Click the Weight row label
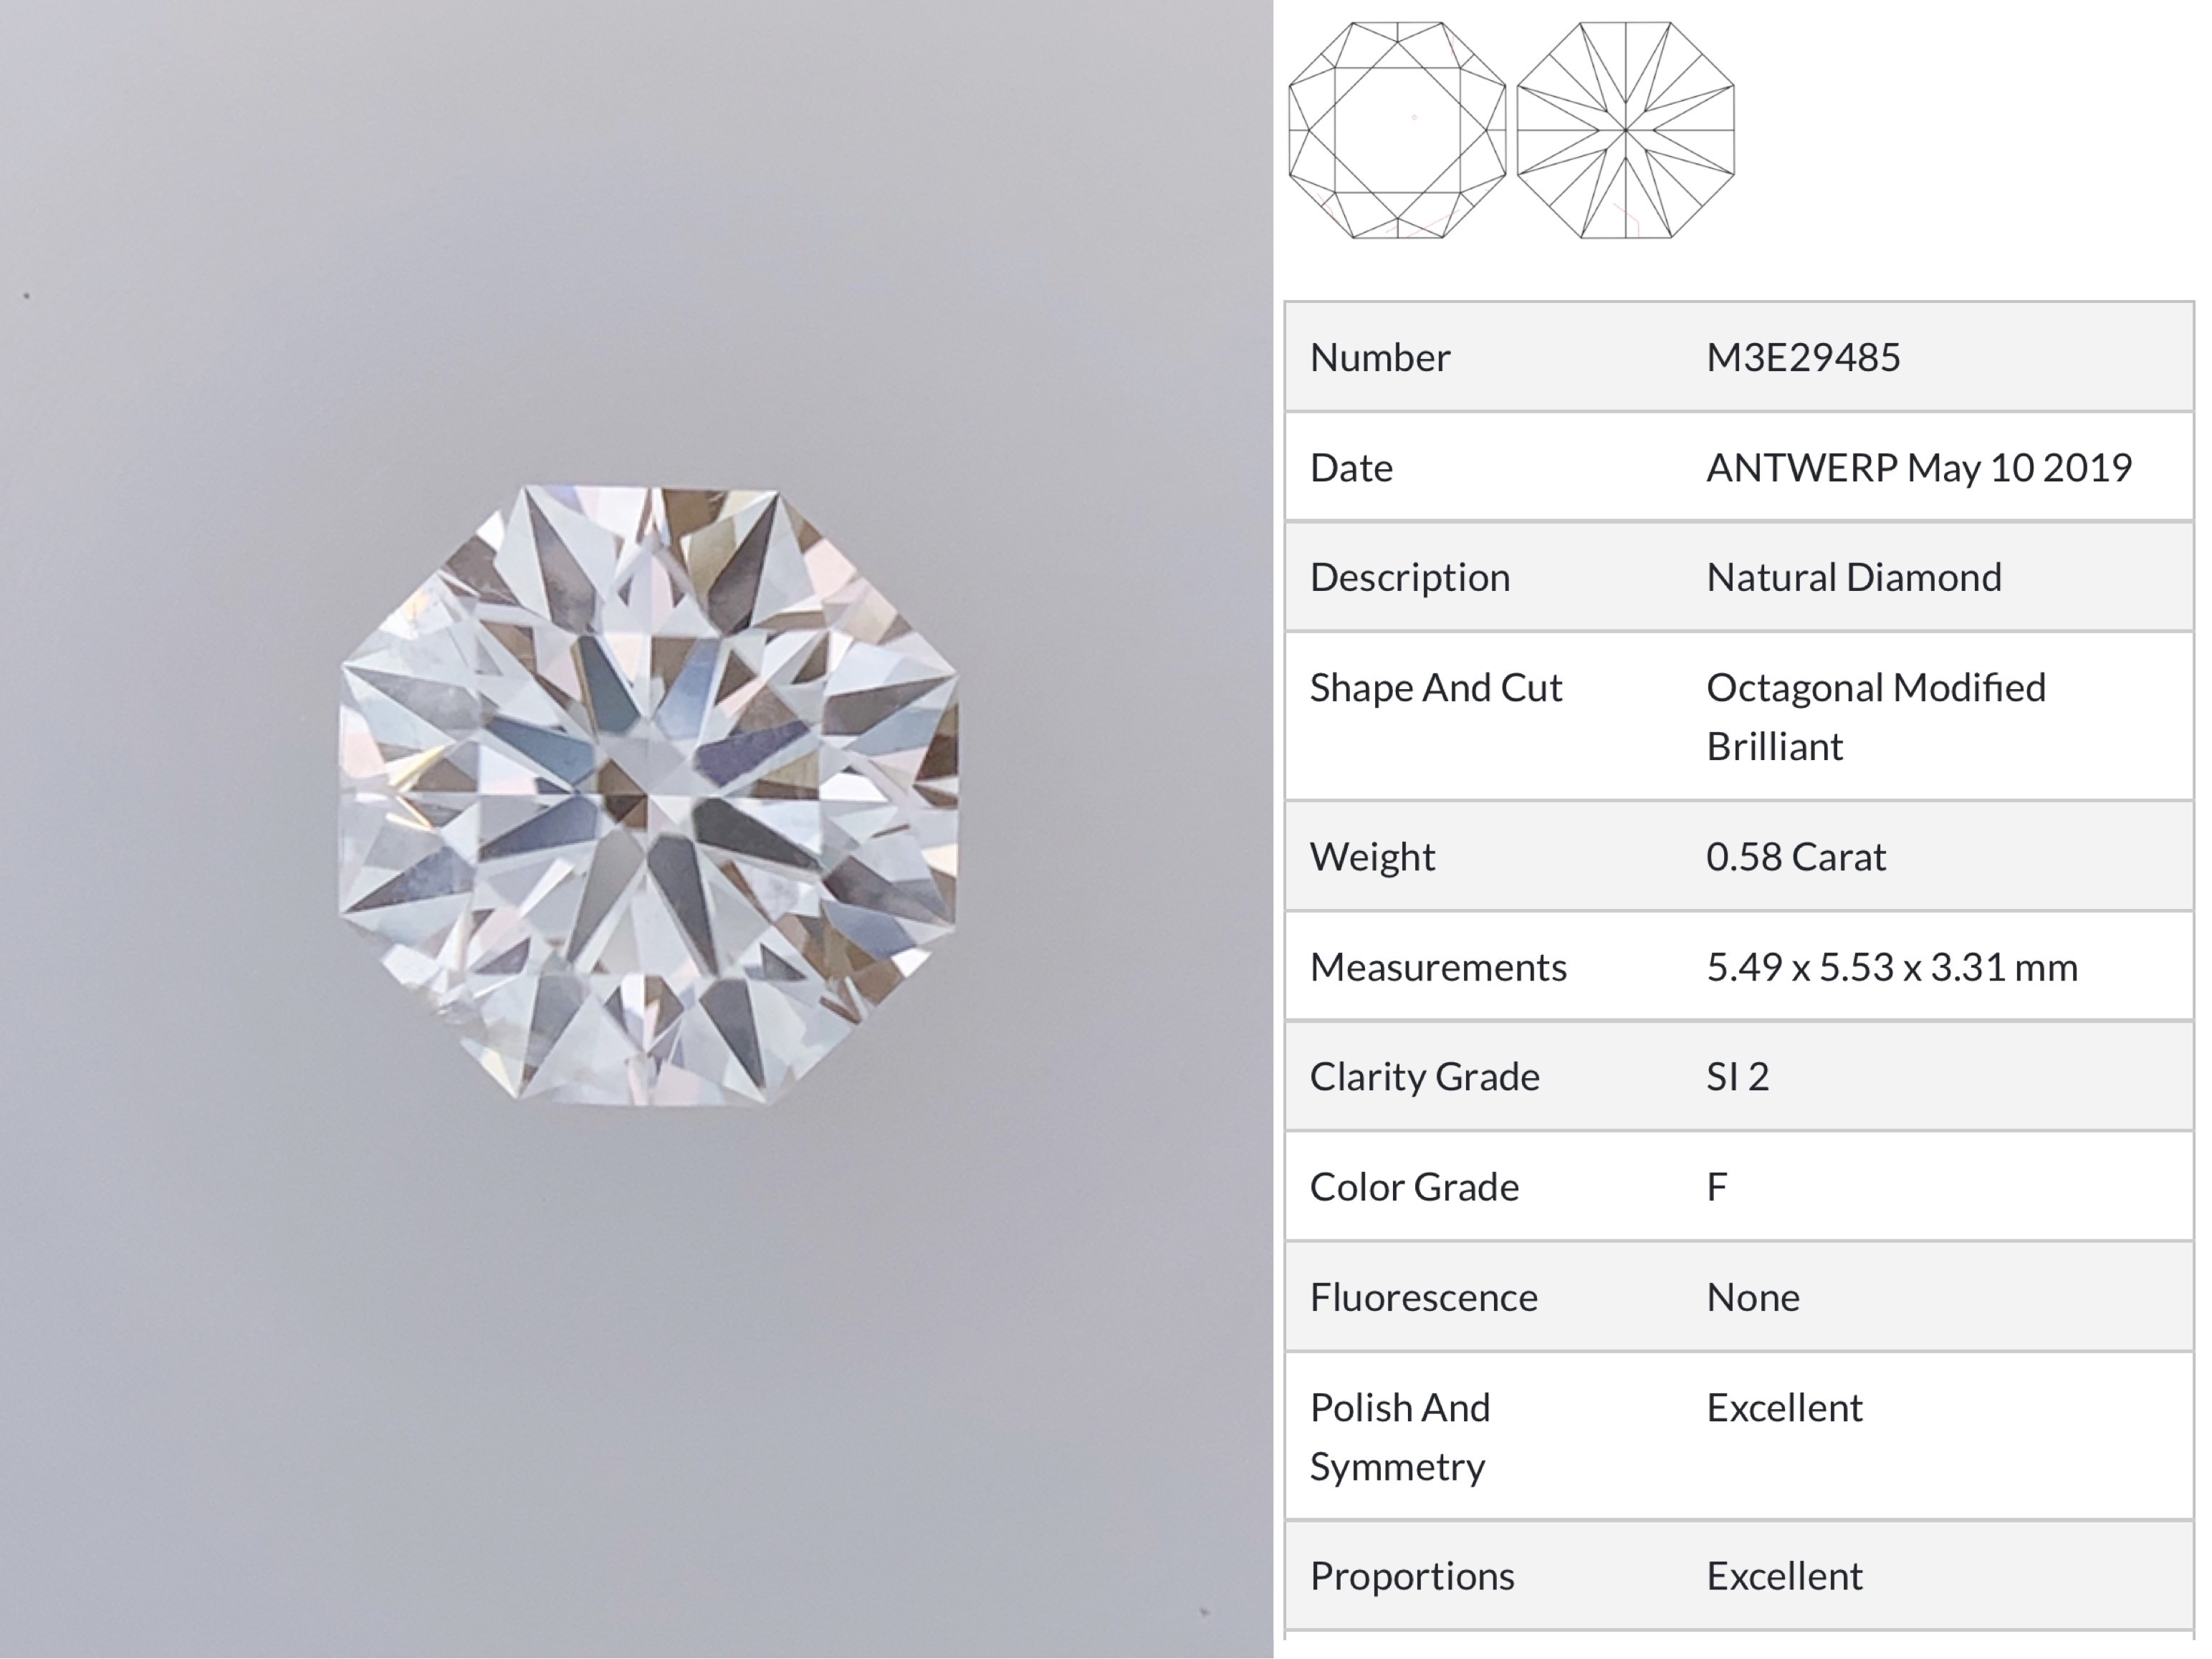 [1372, 857]
